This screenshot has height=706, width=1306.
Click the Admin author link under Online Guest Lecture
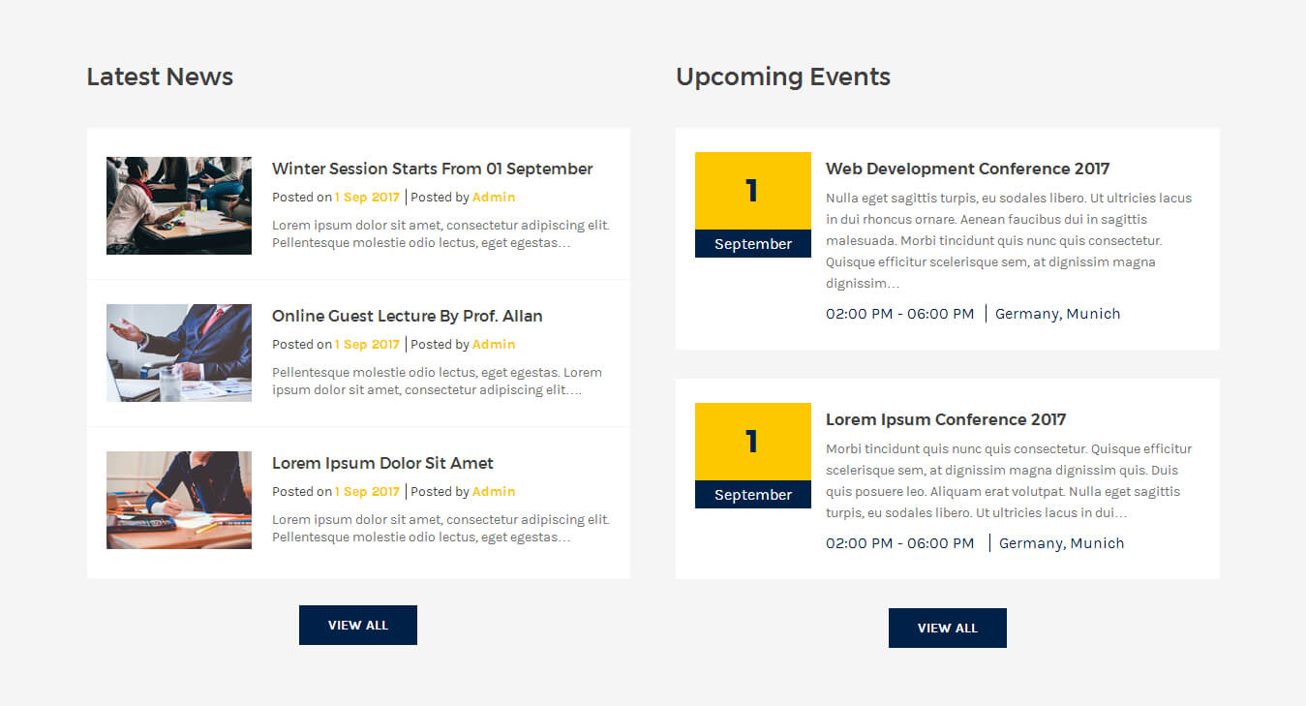494,344
